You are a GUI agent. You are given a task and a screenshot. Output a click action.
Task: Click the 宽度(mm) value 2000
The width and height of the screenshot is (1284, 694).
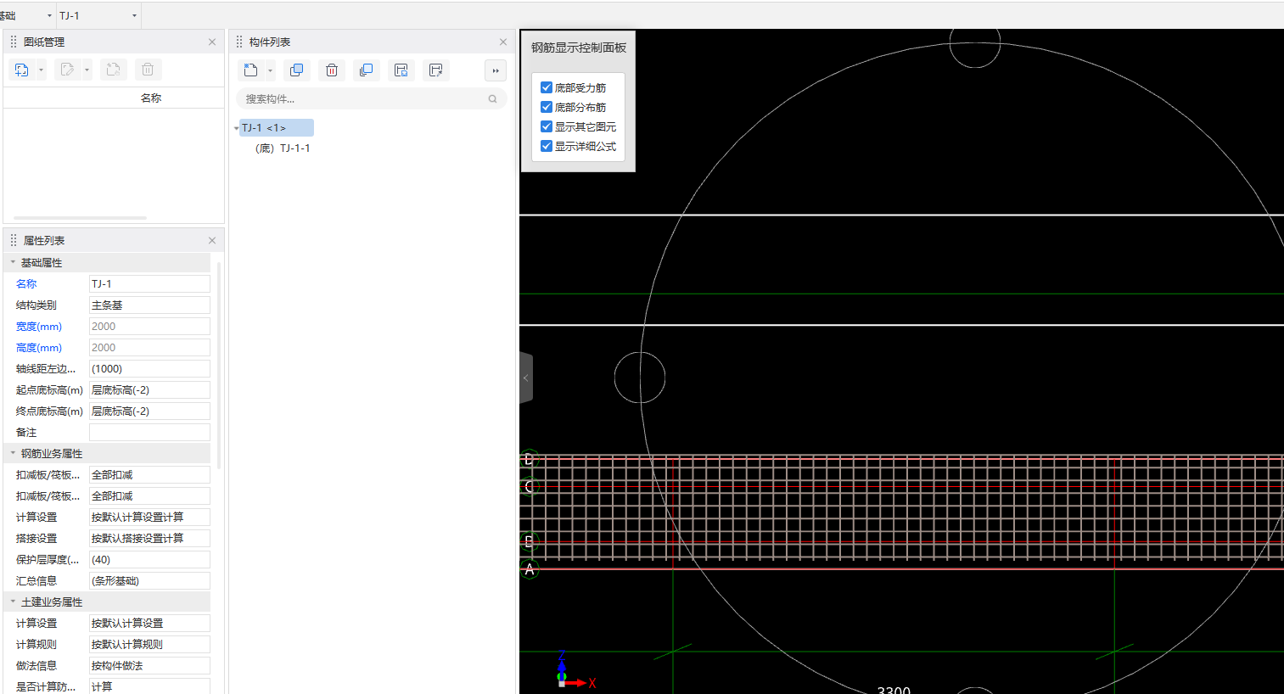pos(149,326)
